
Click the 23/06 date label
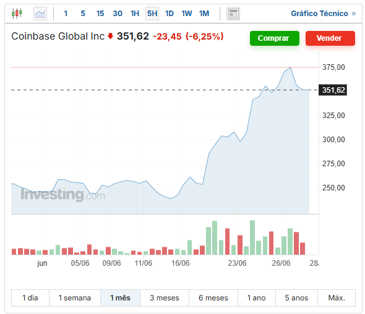(x=237, y=263)
